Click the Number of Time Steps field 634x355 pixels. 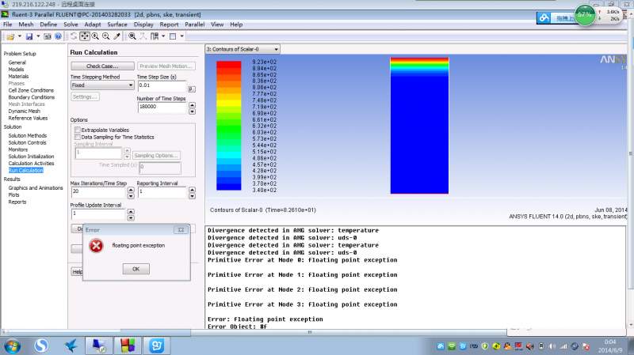162,107
